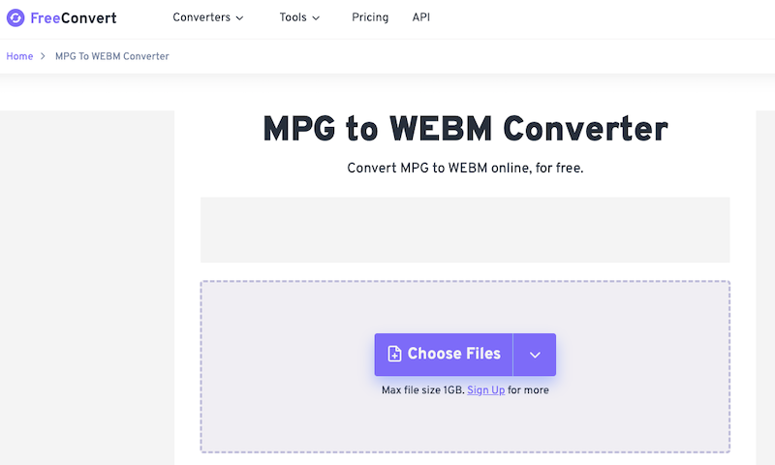
Task: Go to the Pricing page
Action: tap(370, 17)
